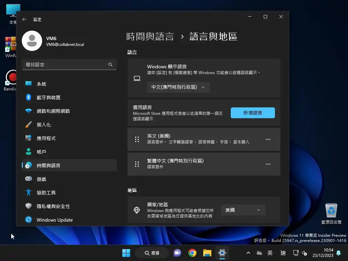
Task: Click the Windows Update sync icon
Action: point(29,220)
